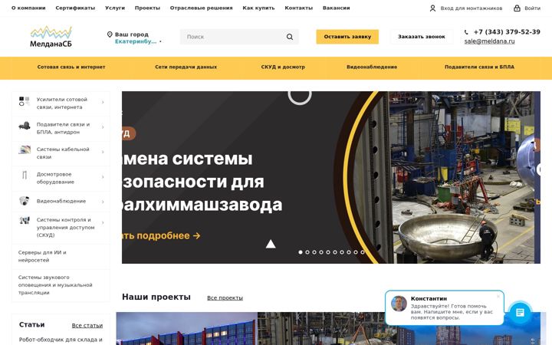Click the Видеонаблюдение camera icon in sidebar

25,201
